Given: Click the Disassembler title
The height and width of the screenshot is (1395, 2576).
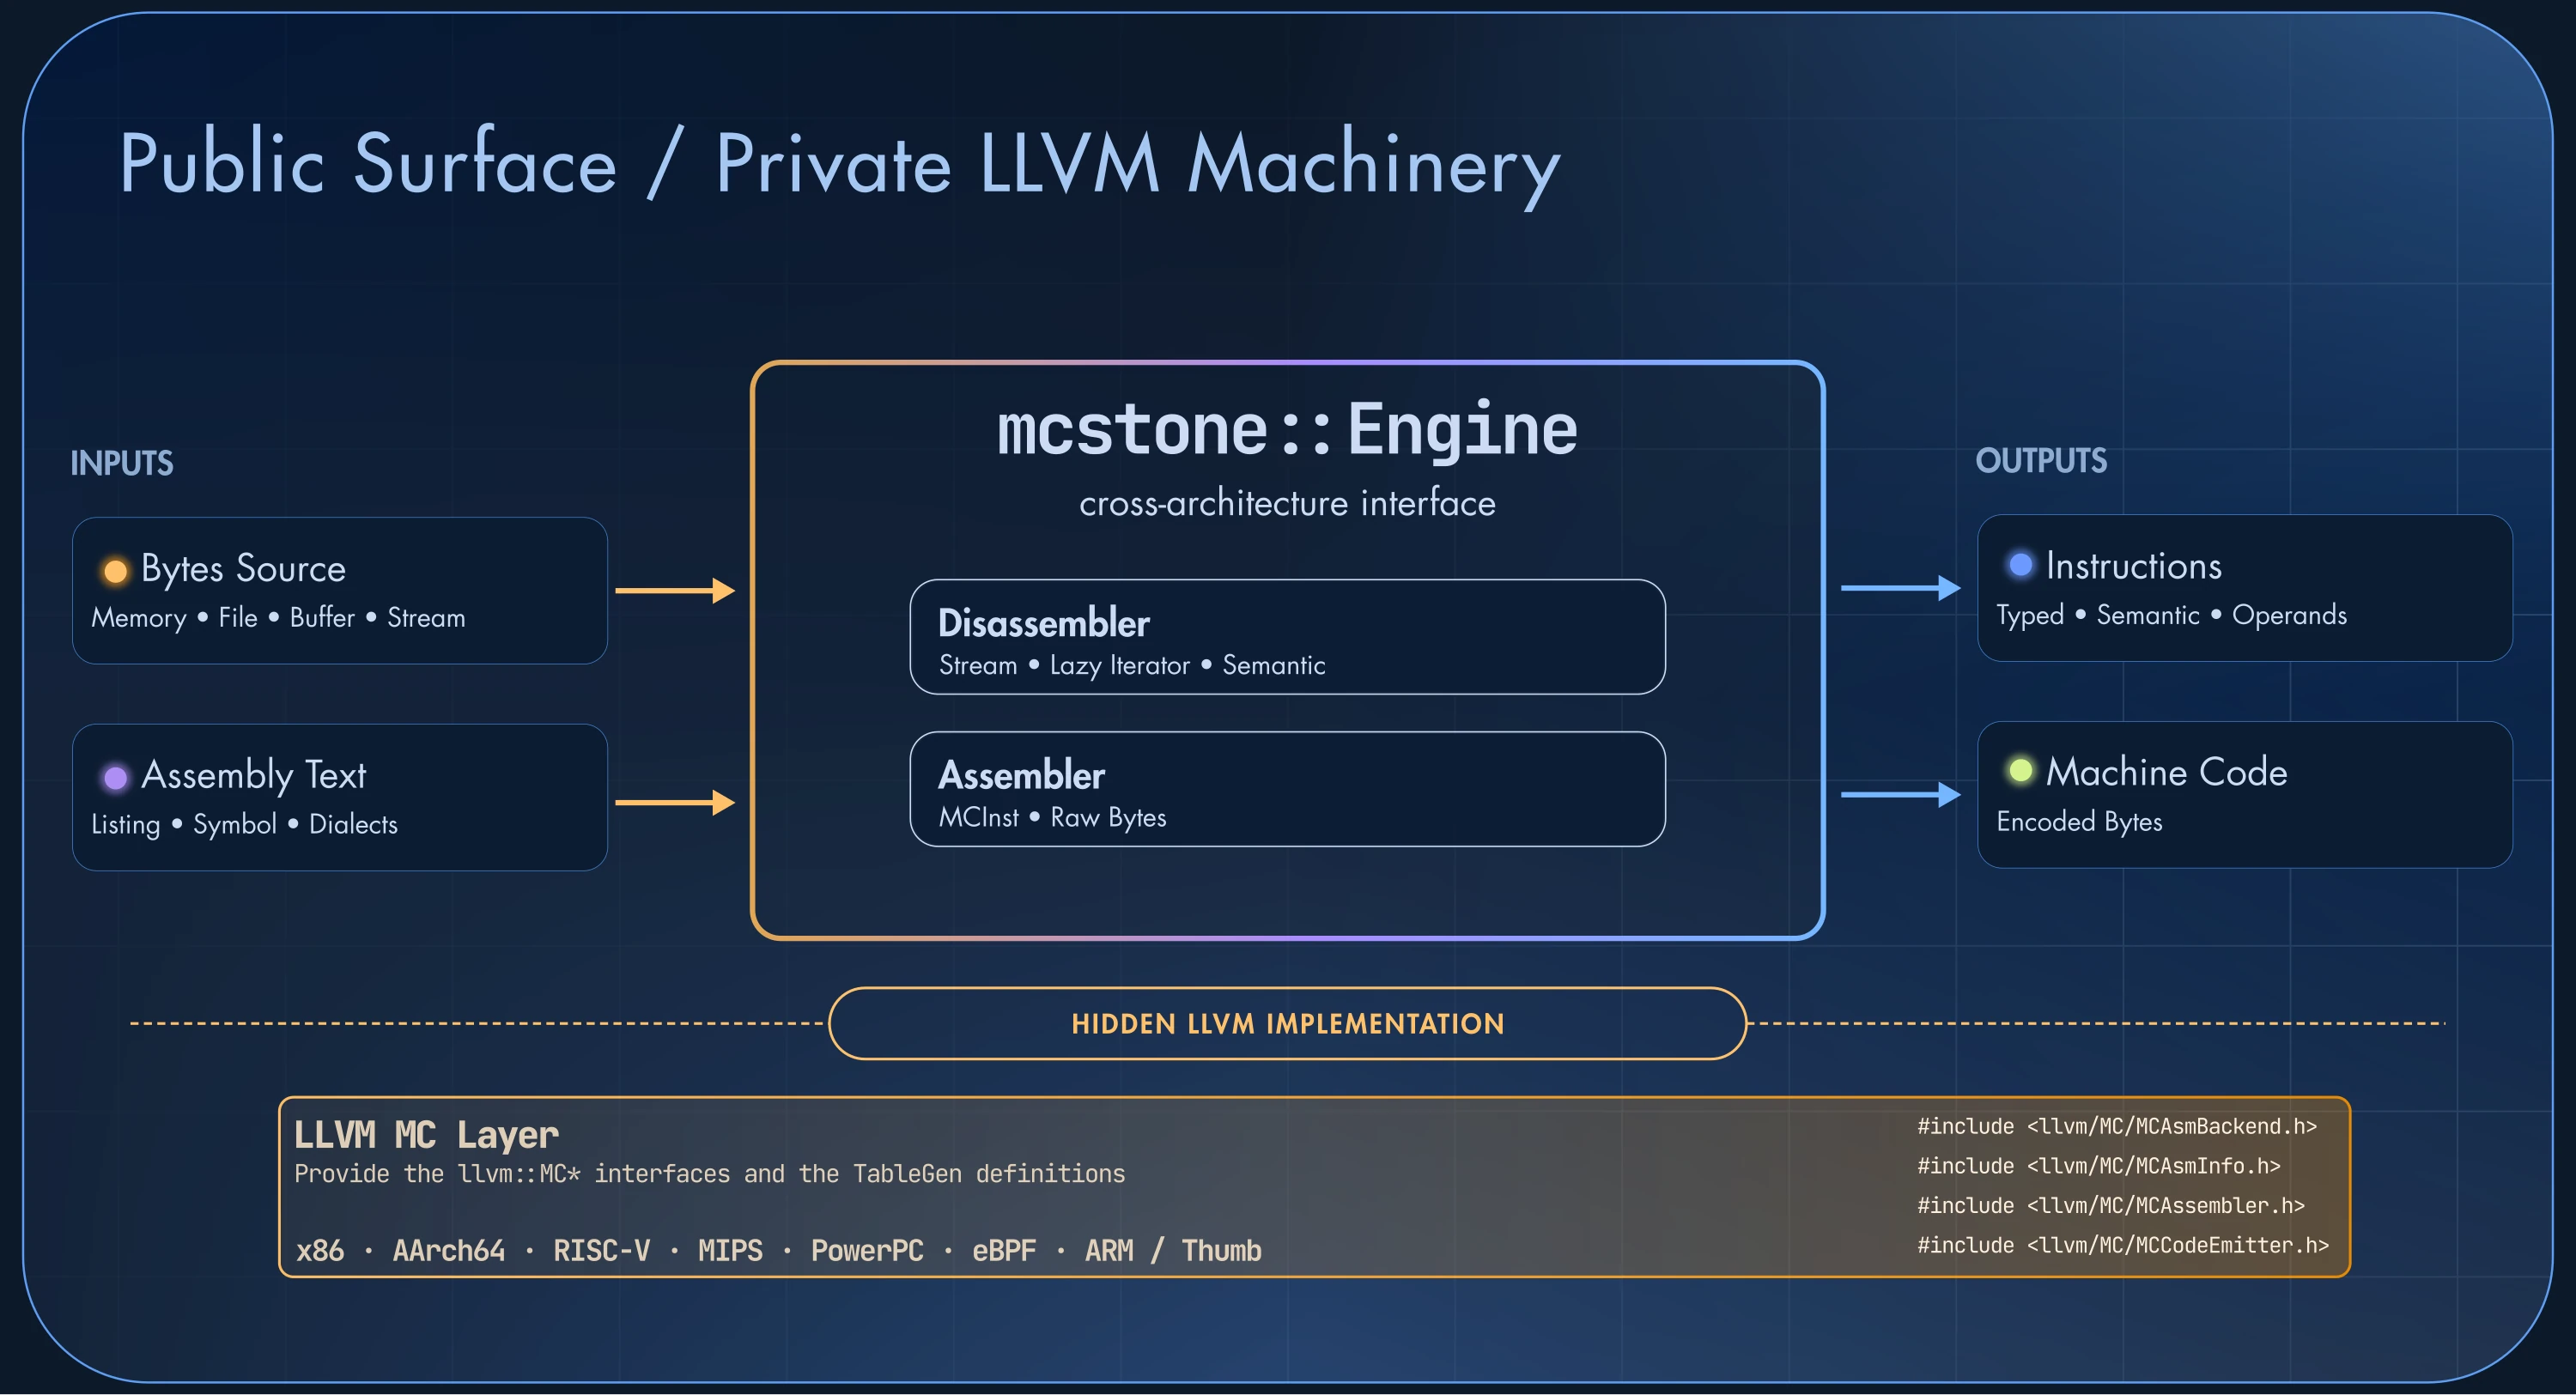Looking at the screenshot, I should pos(1044,623).
